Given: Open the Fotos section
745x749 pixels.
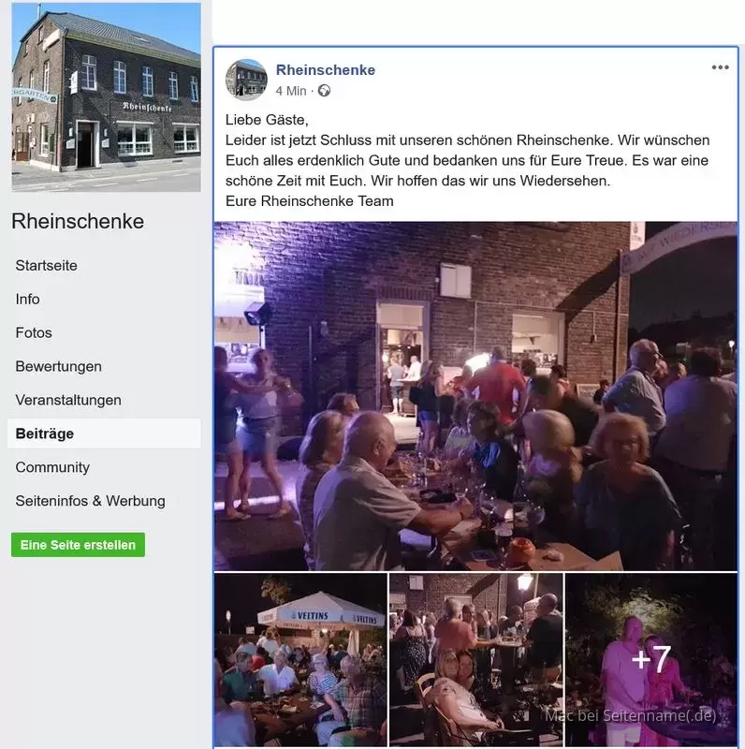Looking at the screenshot, I should [x=34, y=333].
